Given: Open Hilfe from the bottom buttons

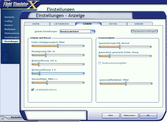Looking at the screenshot, I should (x=111, y=115).
